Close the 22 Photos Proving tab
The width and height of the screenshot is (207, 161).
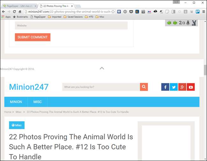point(72,6)
